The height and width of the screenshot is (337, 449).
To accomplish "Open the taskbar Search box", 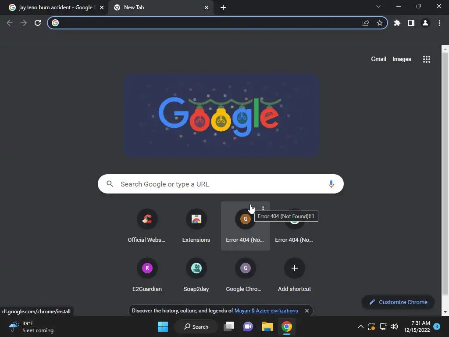I will [x=196, y=326].
